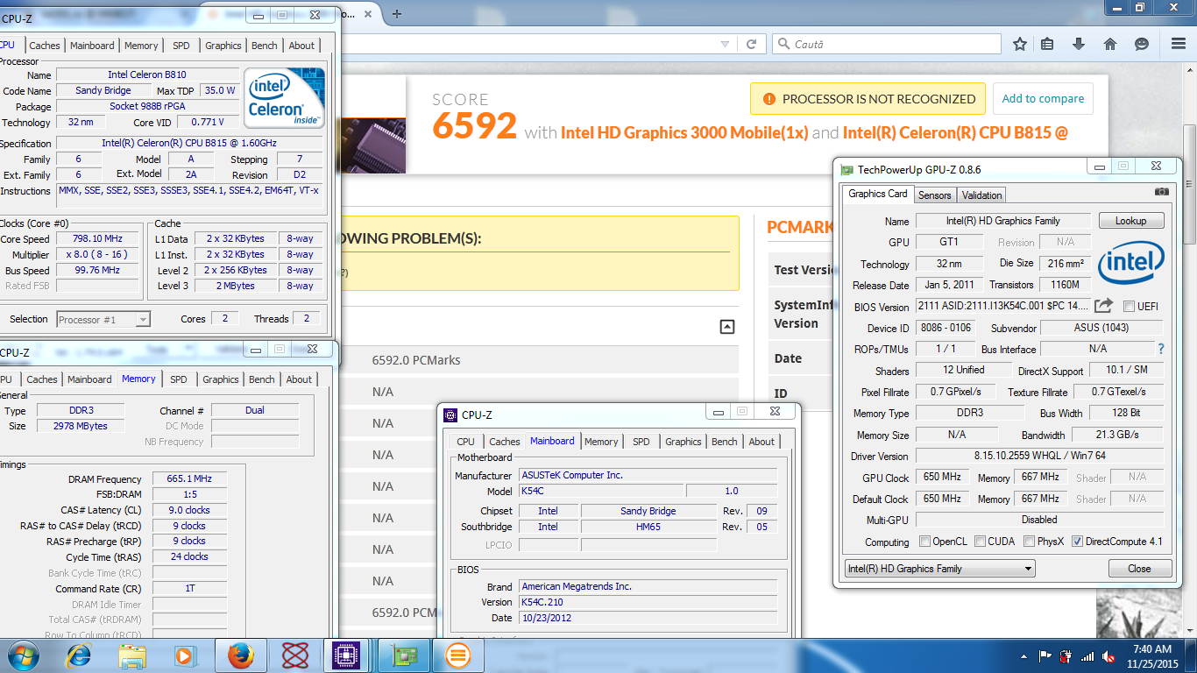Select CPU tab in mainboard CPU-Z window
1197x673 pixels.
point(466,442)
